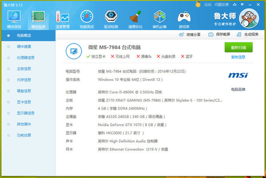Open 功耗估算 power estimate section
Screen dimensions: 266x178
[x=24, y=135]
